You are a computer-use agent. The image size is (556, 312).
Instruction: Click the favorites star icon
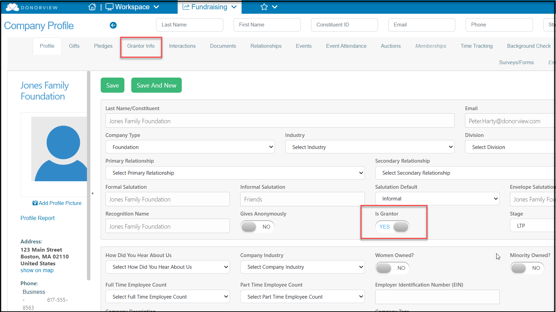pyautogui.click(x=264, y=7)
